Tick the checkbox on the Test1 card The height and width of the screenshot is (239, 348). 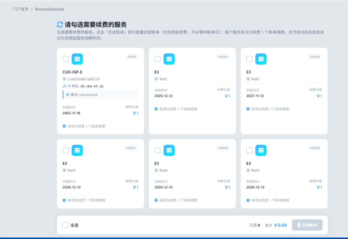pyautogui.click(x=157, y=59)
